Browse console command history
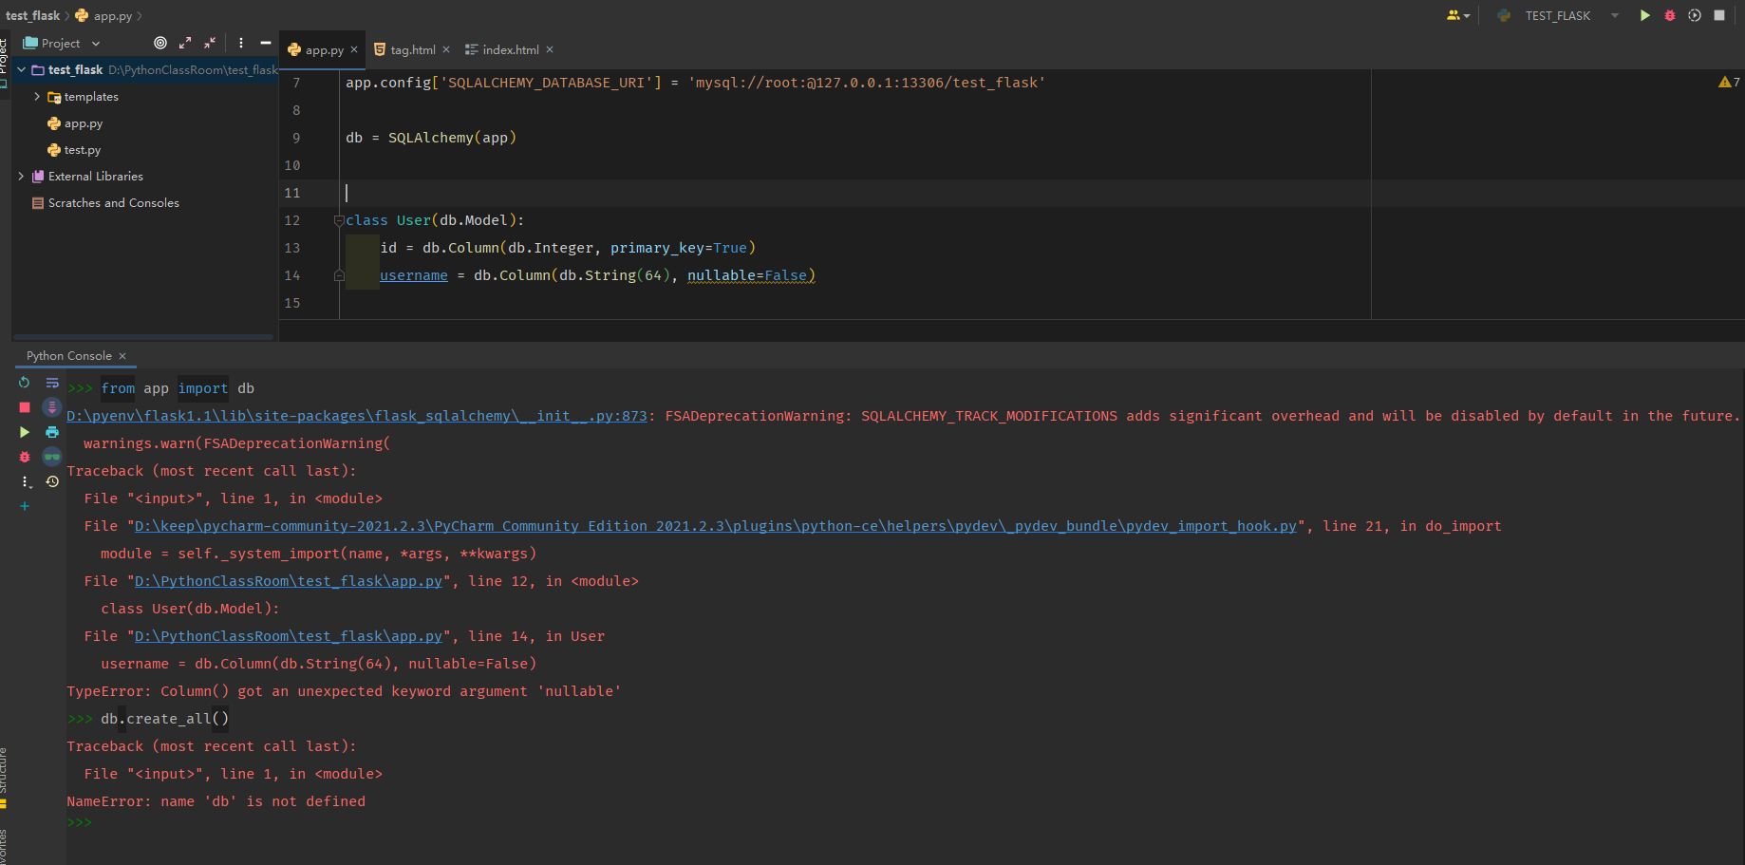This screenshot has height=865, width=1745. (52, 481)
